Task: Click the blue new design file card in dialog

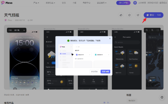Action: tap(83, 55)
